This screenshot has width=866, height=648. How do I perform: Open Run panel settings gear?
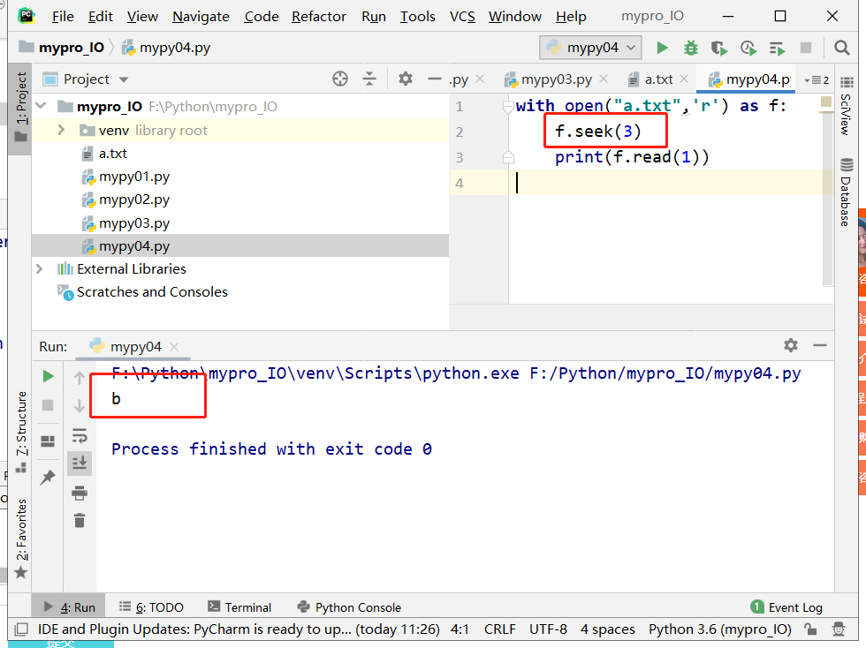pos(791,345)
